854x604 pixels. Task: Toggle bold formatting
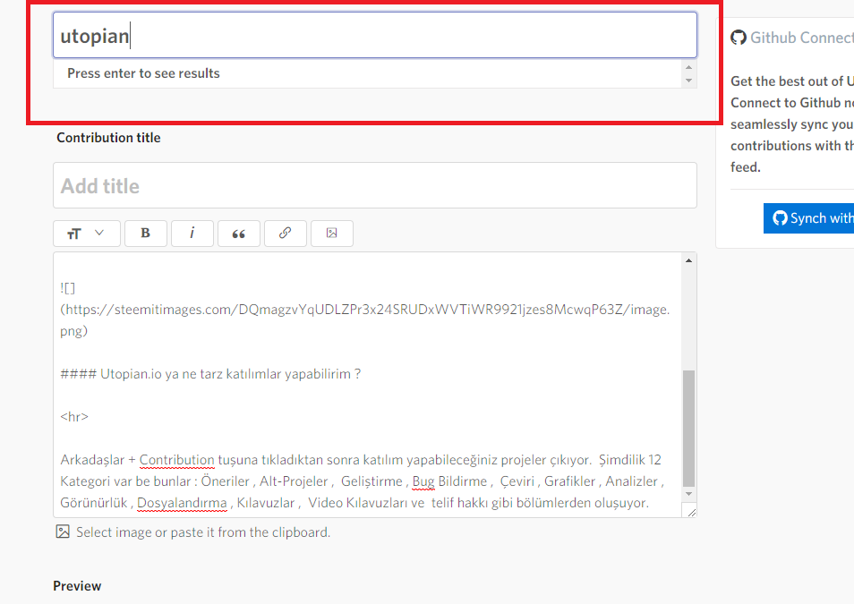pyautogui.click(x=145, y=234)
